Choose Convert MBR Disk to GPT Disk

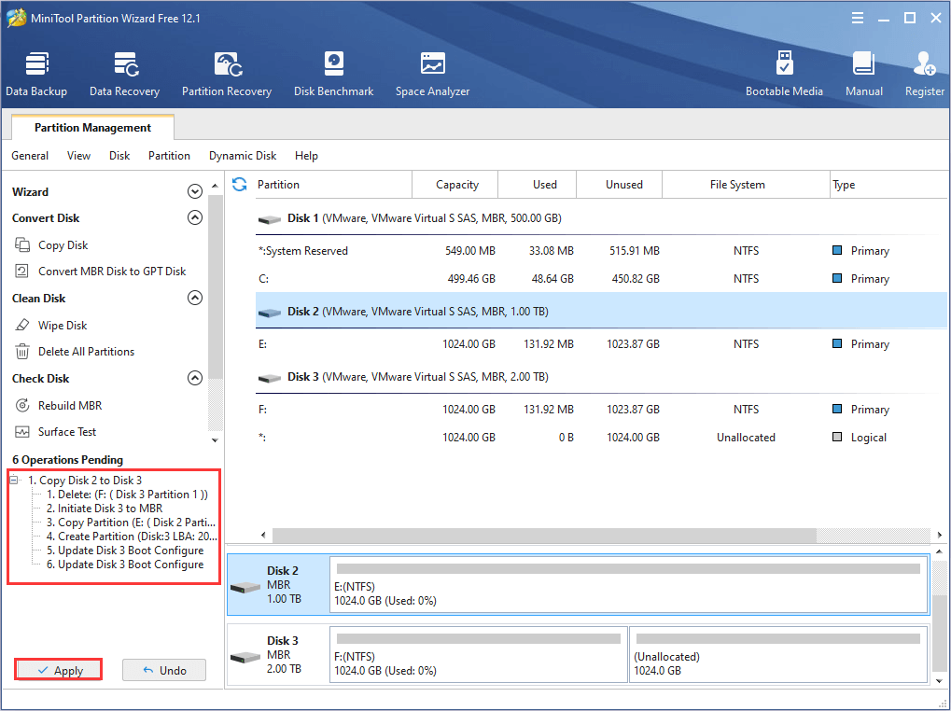(100, 271)
